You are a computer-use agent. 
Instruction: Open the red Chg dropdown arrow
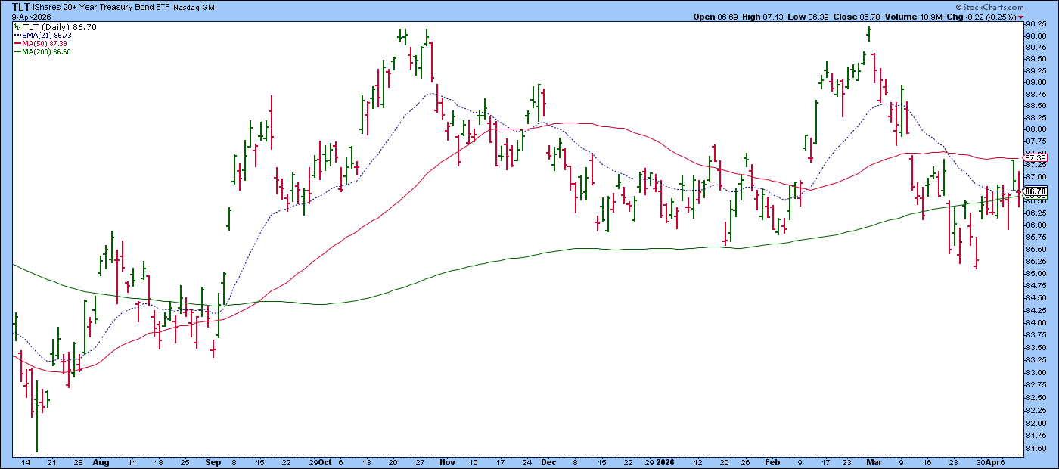tap(1020, 16)
